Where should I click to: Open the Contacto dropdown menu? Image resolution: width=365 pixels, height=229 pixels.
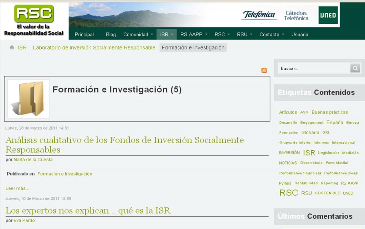point(272,35)
